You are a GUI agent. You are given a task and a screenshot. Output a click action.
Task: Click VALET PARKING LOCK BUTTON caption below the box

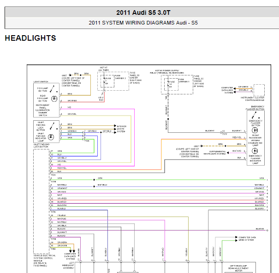[42, 145]
